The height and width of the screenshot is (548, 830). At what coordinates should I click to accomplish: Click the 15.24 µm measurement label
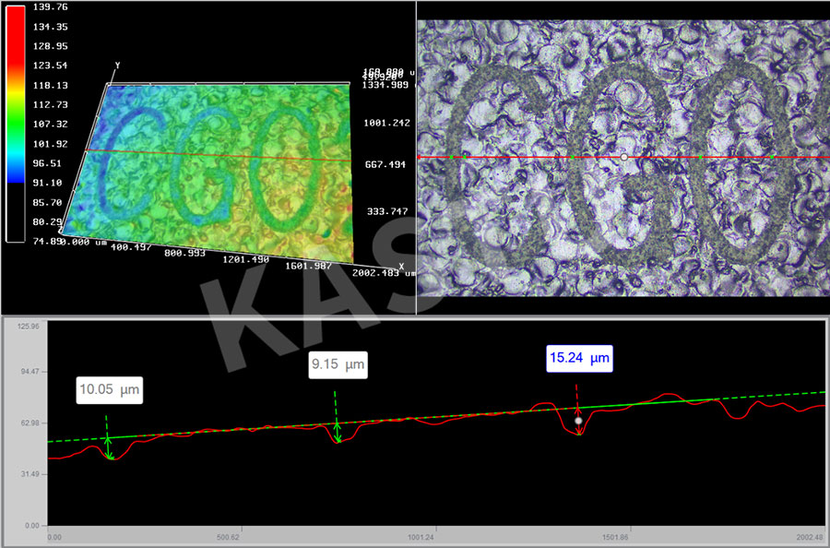578,358
